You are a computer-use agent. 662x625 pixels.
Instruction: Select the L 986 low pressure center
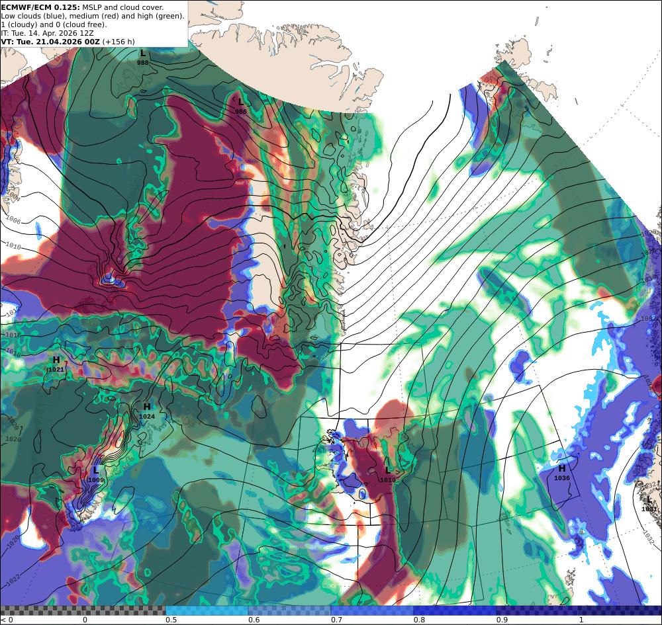241,106
